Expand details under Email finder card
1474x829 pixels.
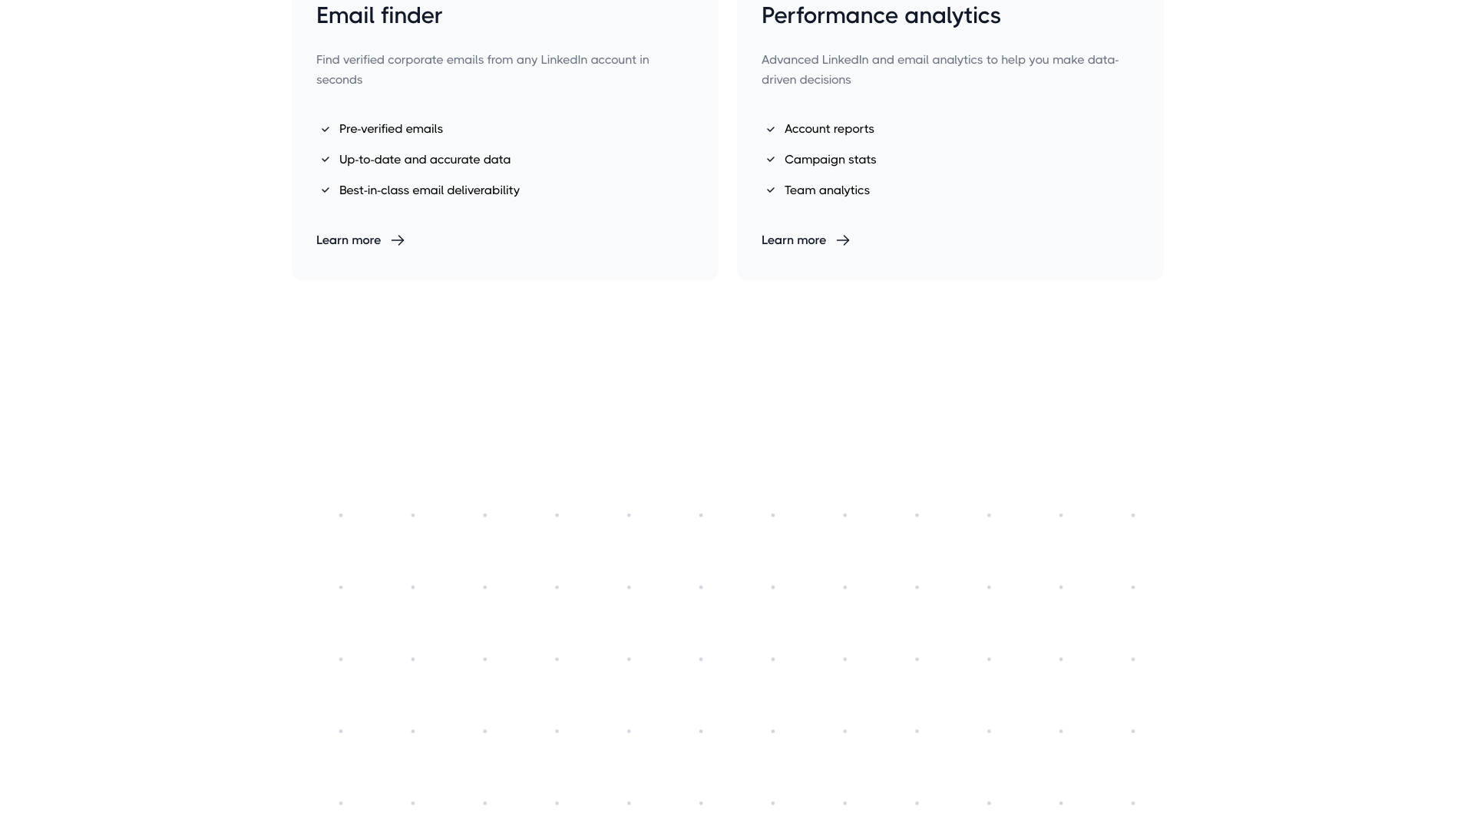point(349,240)
